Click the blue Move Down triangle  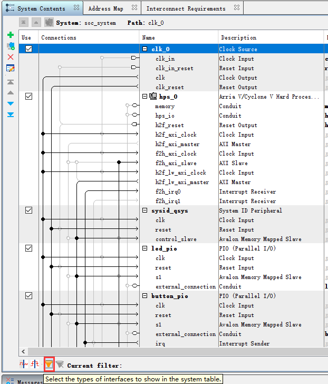[10, 103]
